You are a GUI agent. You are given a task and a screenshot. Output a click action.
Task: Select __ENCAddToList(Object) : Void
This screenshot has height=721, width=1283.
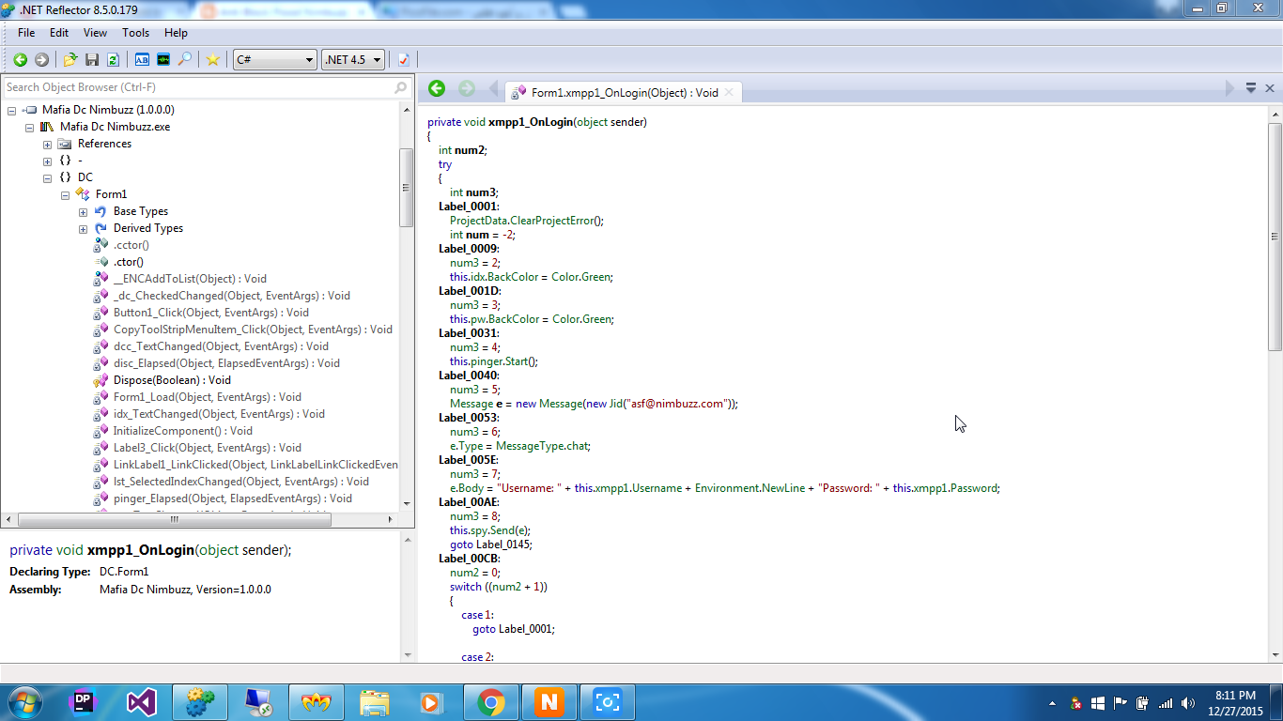(x=190, y=279)
